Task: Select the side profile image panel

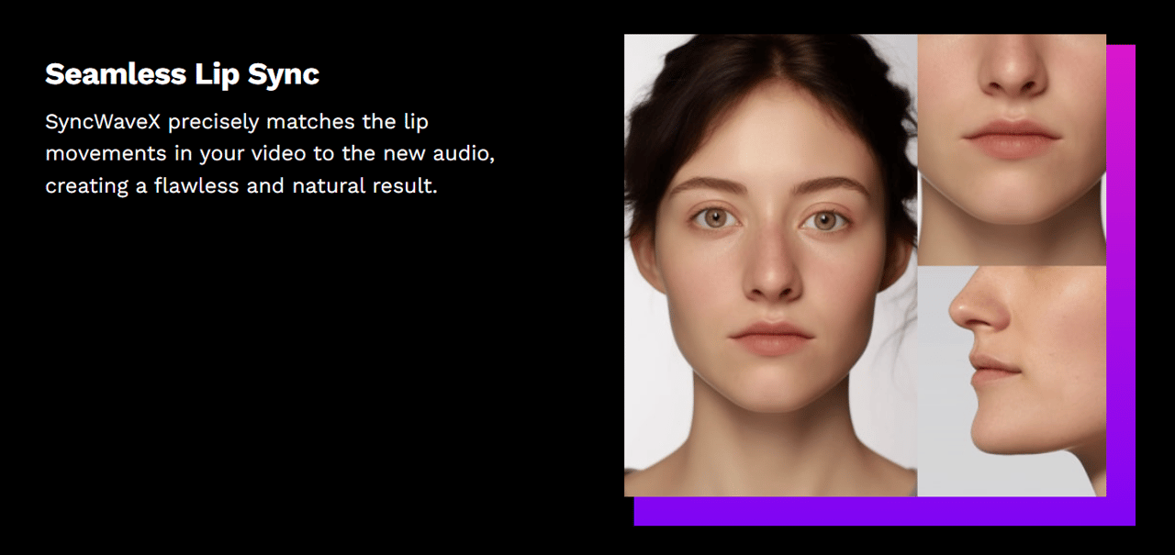Action: (1012, 382)
